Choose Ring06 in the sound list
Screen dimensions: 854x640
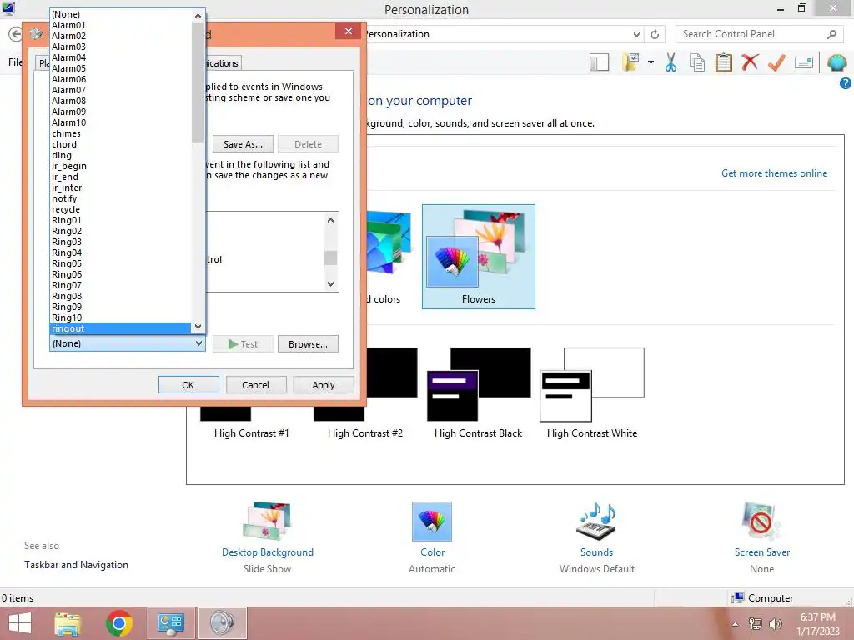[x=120, y=274]
